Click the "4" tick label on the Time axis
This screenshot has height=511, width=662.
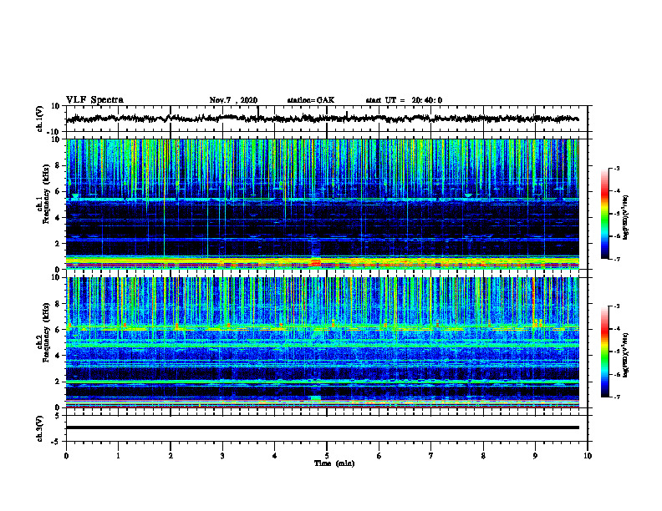[x=275, y=456]
